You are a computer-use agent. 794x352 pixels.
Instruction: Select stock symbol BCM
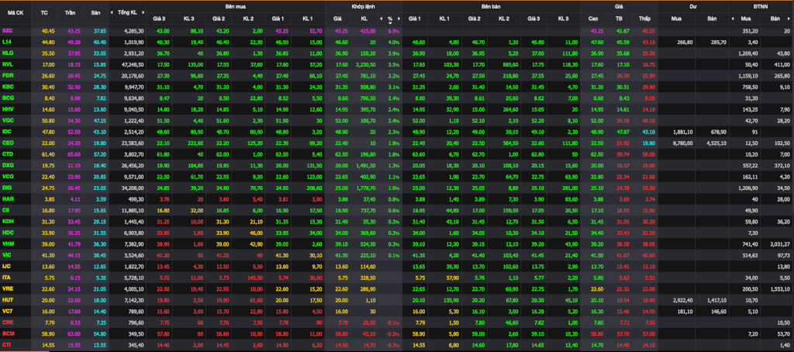click(7, 333)
